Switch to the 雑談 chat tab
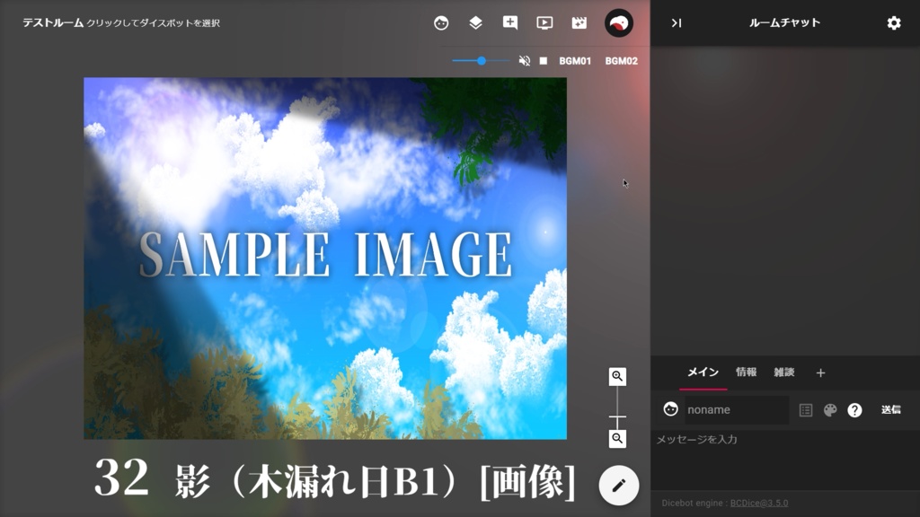Screen dimensions: 920x517 pos(783,372)
